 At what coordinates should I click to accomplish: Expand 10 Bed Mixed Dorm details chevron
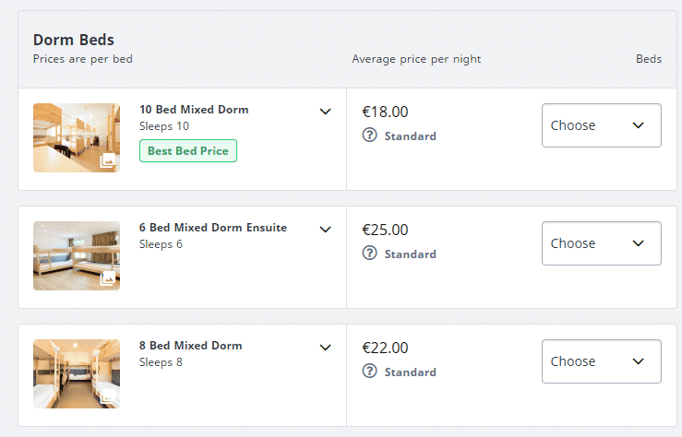[326, 112]
